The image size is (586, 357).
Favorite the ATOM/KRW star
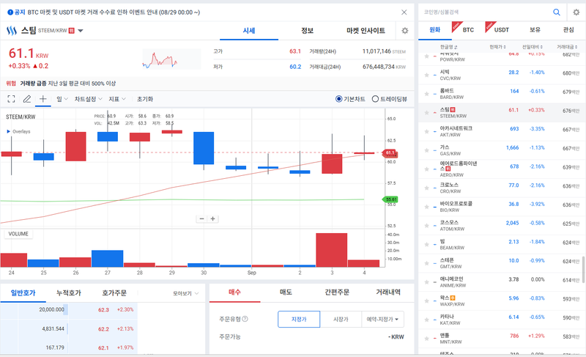(x=426, y=225)
